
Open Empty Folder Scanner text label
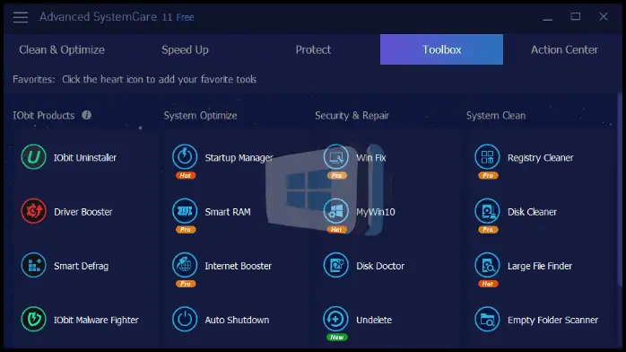click(552, 320)
